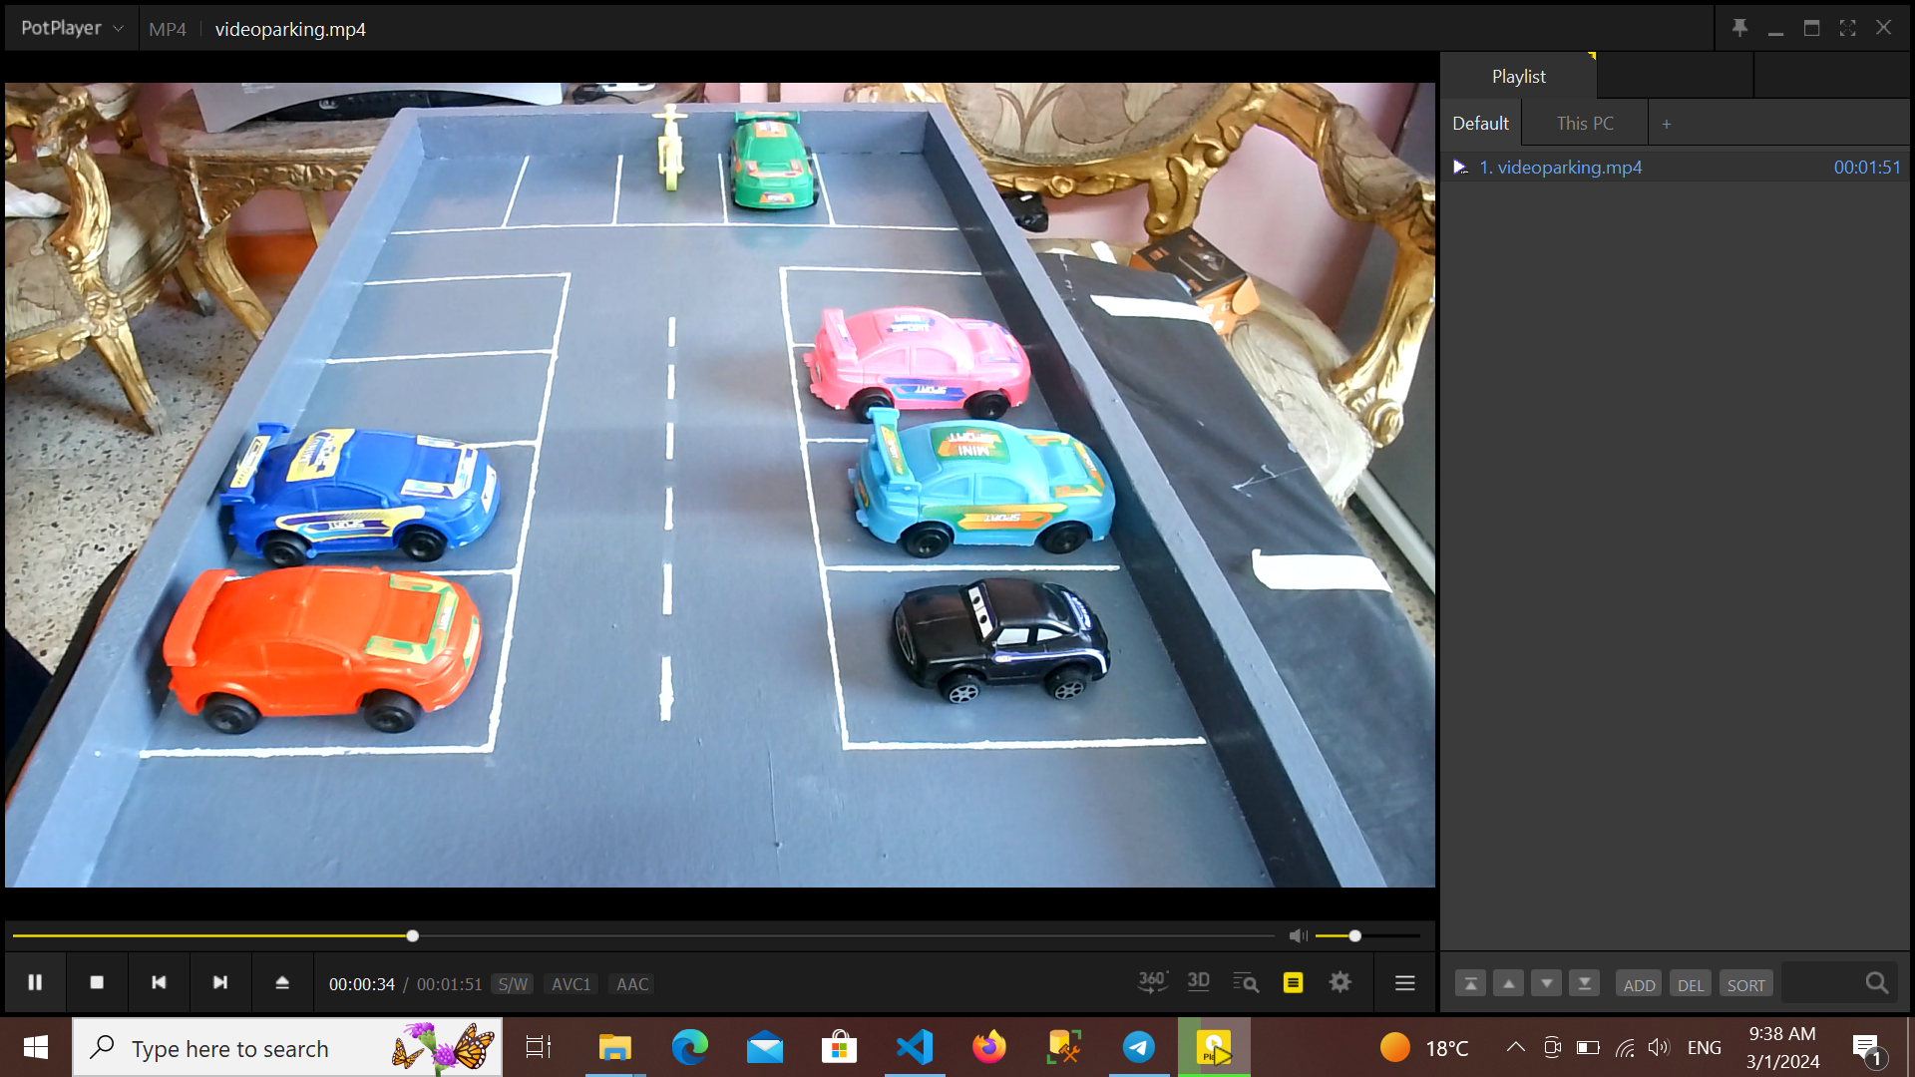This screenshot has height=1077, width=1915.
Task: Select the Default playlist tab
Action: pyautogui.click(x=1480, y=124)
